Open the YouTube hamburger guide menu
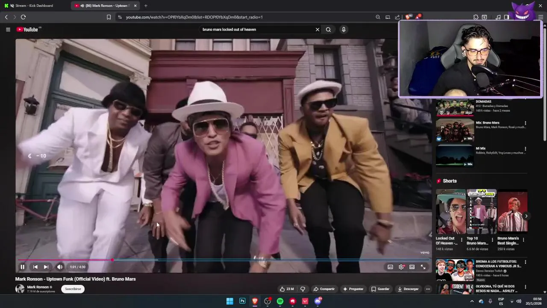The width and height of the screenshot is (547, 308). click(8, 30)
